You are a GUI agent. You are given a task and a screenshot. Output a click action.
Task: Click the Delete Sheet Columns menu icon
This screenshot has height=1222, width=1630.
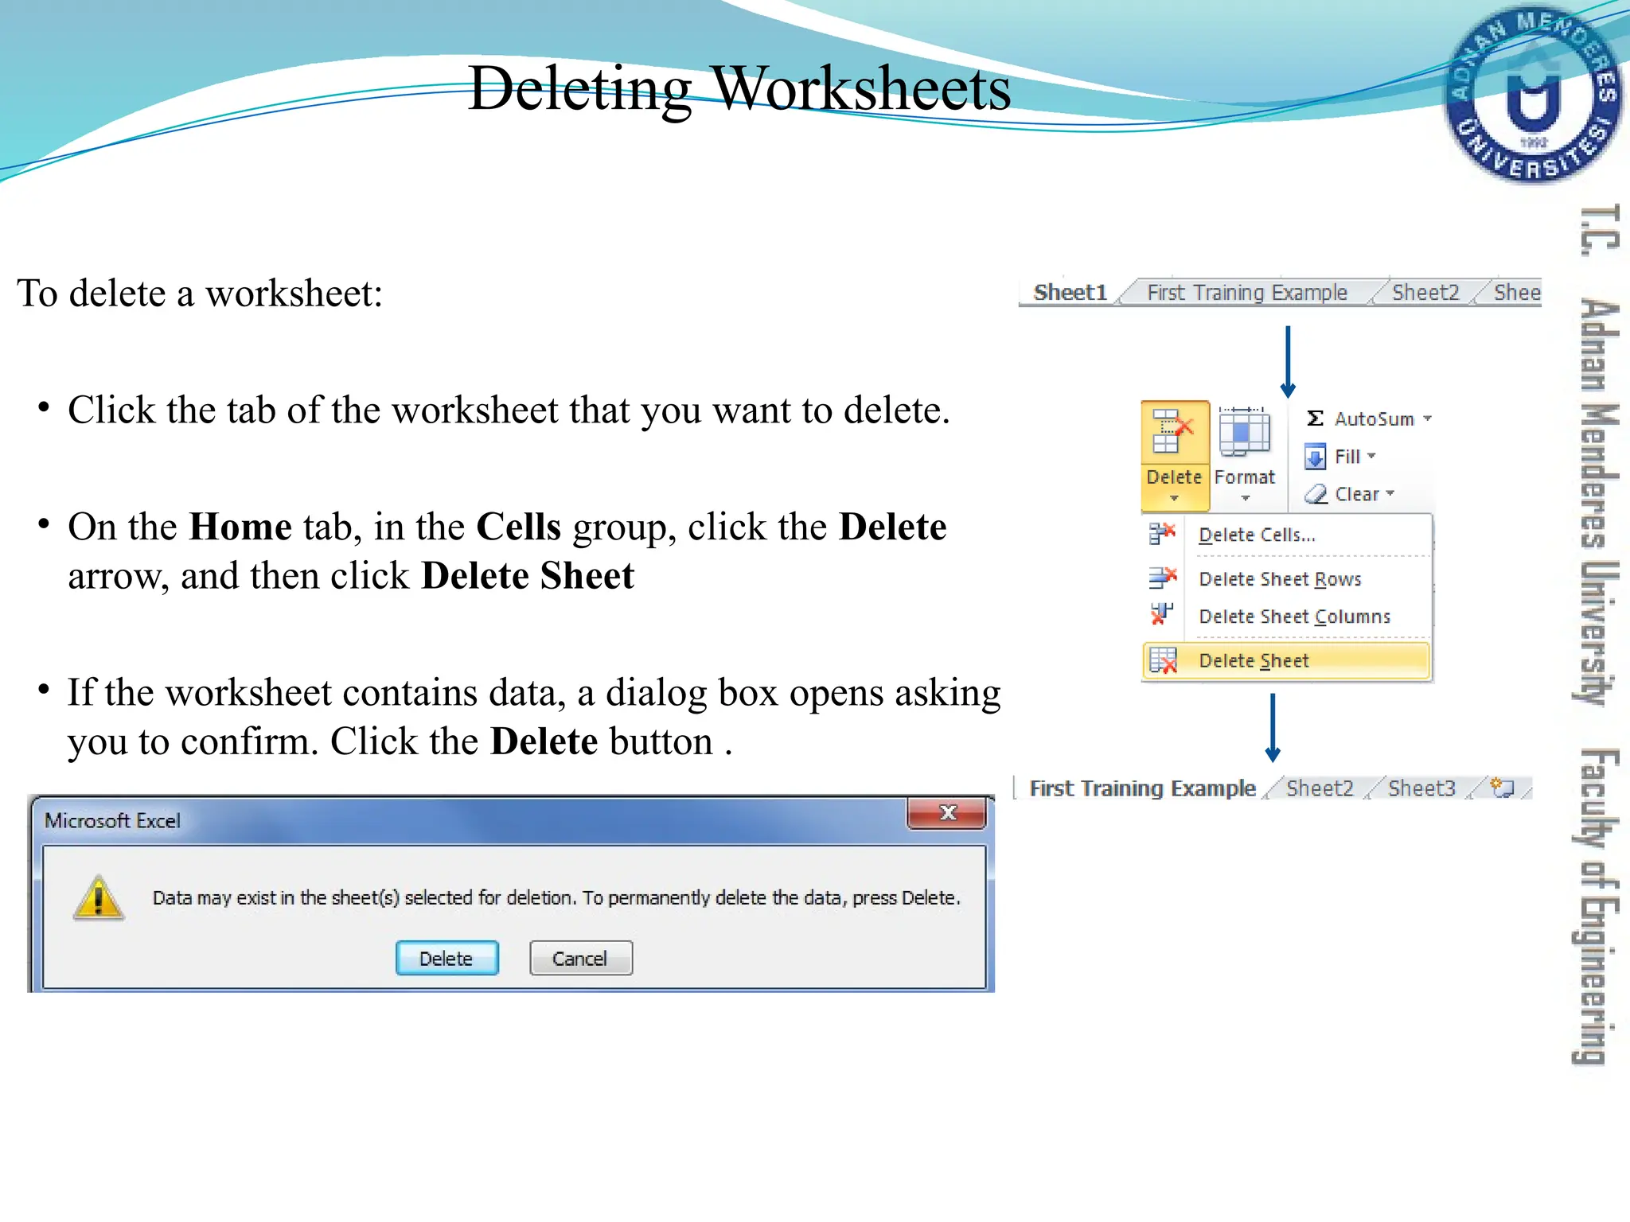(1162, 614)
